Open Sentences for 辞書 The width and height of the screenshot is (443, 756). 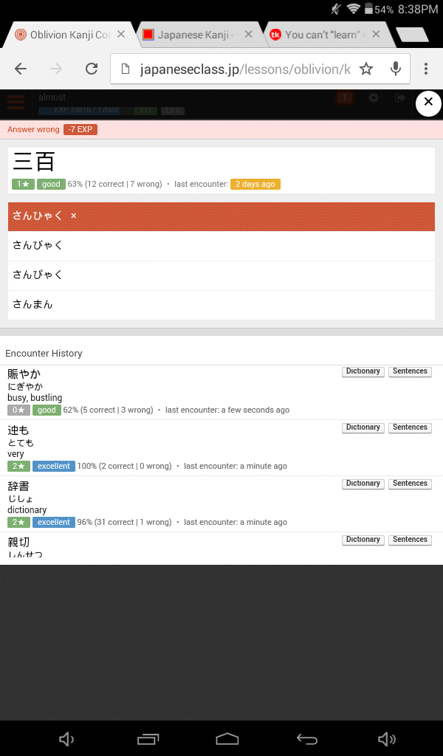click(410, 484)
